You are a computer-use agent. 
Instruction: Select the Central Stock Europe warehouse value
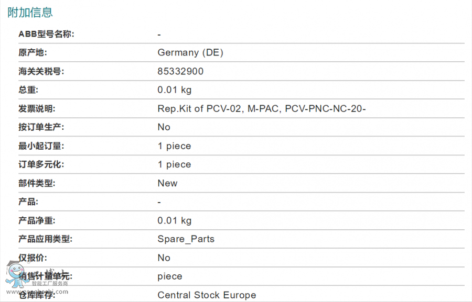207,295
